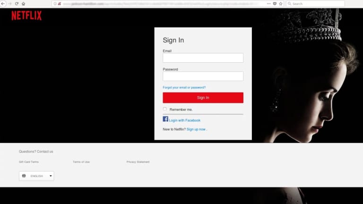The height and width of the screenshot is (204, 363).
Task: Follow the Sign up now link
Action: (x=196, y=129)
